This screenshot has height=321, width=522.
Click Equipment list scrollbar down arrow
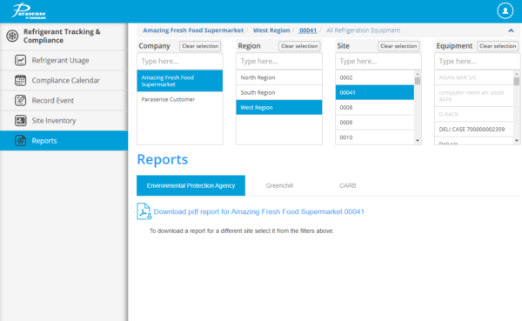(x=517, y=141)
